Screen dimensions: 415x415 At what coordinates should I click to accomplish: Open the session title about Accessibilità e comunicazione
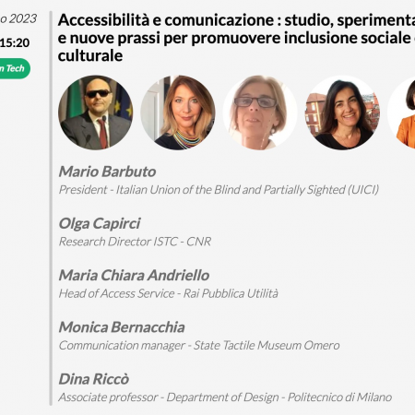pyautogui.click(x=236, y=38)
